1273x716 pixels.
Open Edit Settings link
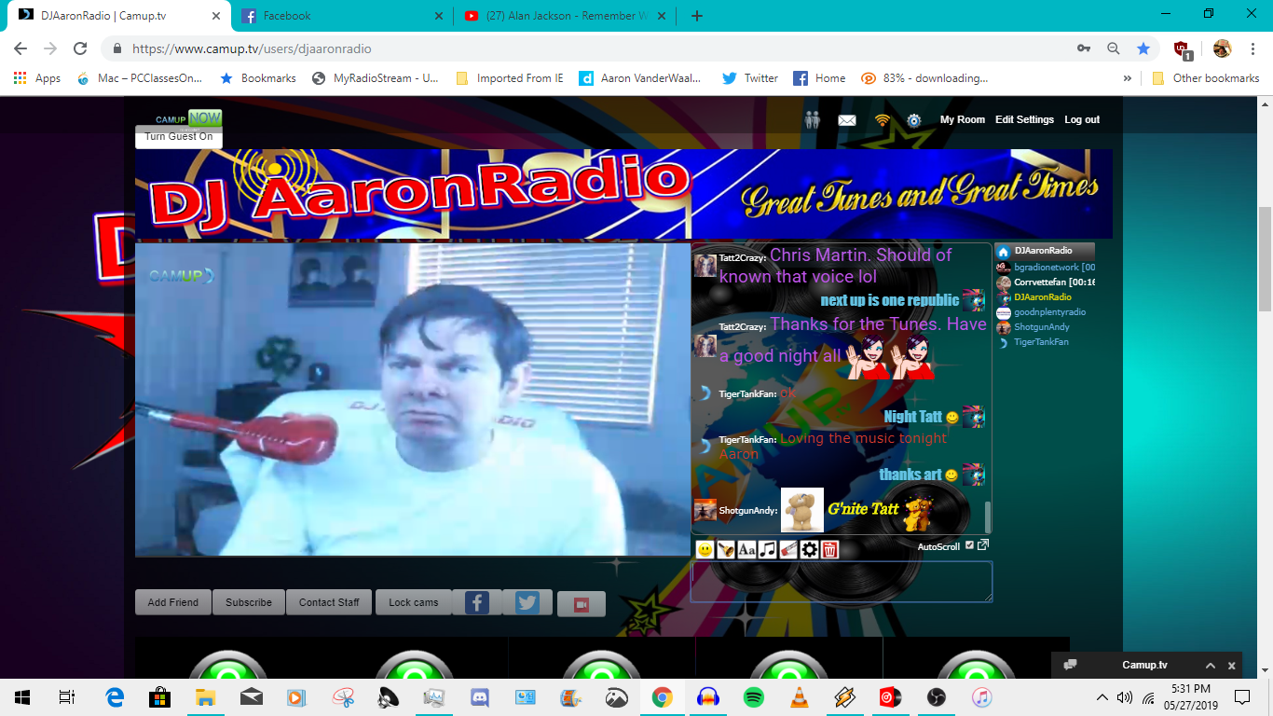pos(1024,119)
